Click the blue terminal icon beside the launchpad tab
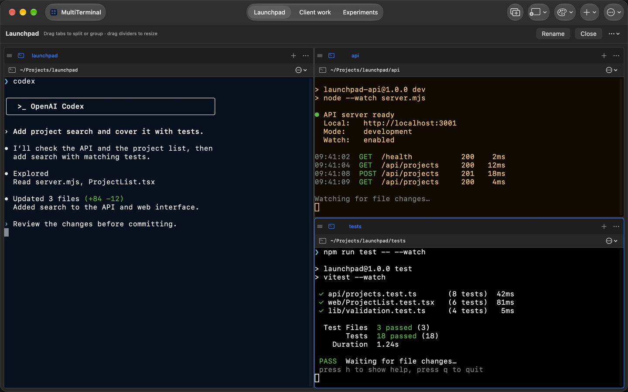This screenshot has height=392, width=628. [21, 56]
